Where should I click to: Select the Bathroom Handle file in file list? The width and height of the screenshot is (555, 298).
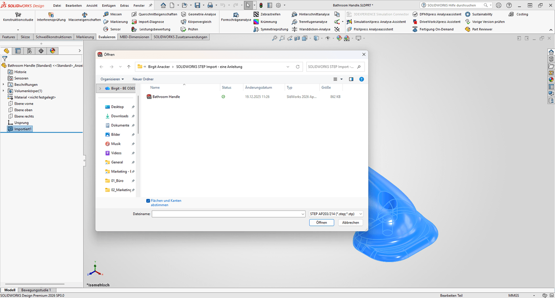[166, 96]
